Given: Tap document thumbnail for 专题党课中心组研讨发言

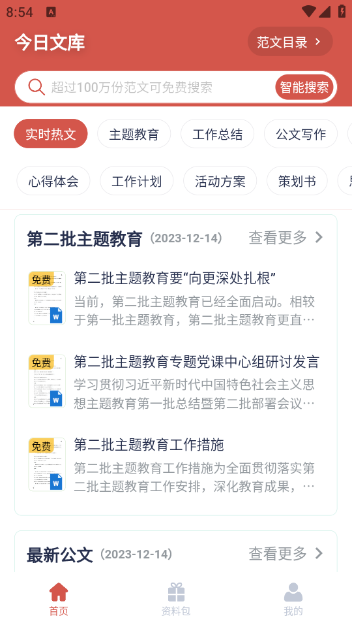Looking at the screenshot, I should click(x=47, y=381).
